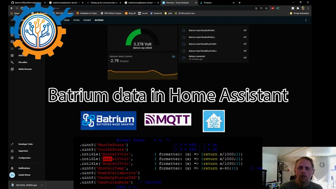Open File editor via wrench icon
This screenshot has height=189, width=336.
pyautogui.click(x=12, y=62)
